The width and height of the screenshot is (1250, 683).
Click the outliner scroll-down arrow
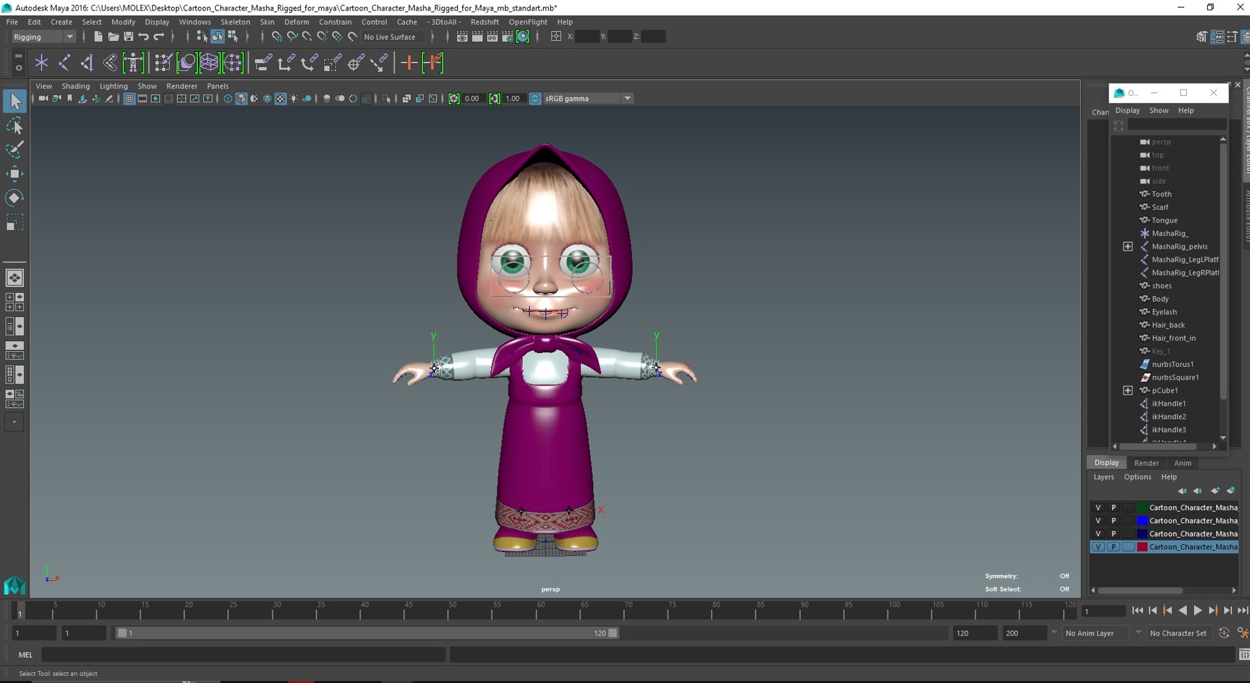coord(1223,438)
